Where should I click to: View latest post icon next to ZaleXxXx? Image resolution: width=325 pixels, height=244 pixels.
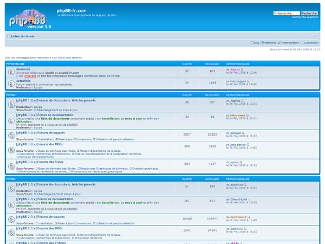[245, 229]
